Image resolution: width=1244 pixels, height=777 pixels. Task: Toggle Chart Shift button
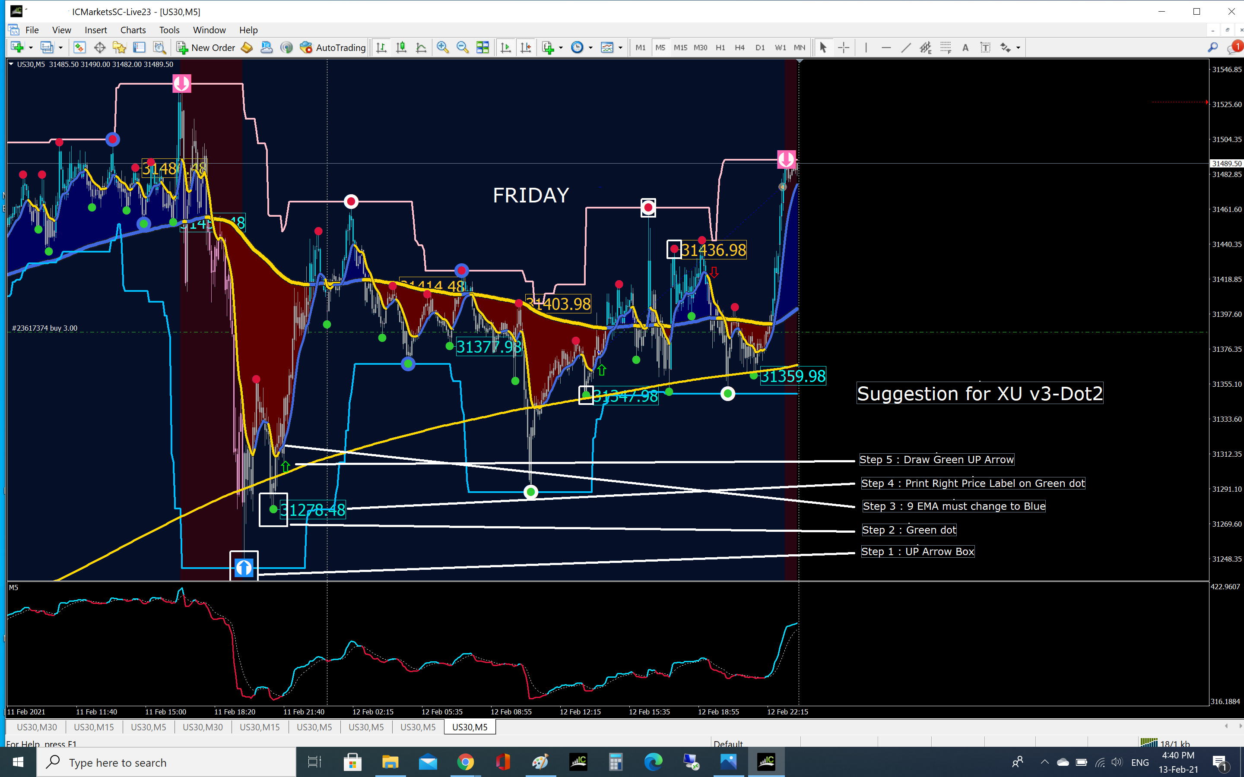coord(525,48)
